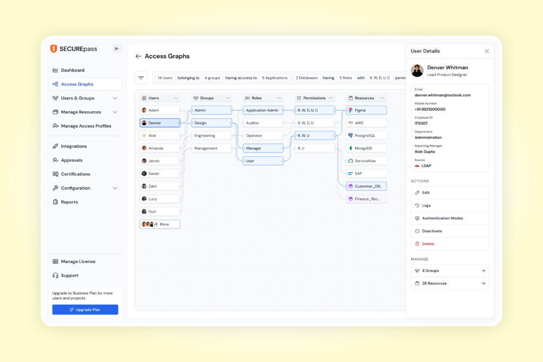543x362 pixels.
Task: Collapse the Users column with minus
Action: pyautogui.click(x=176, y=98)
